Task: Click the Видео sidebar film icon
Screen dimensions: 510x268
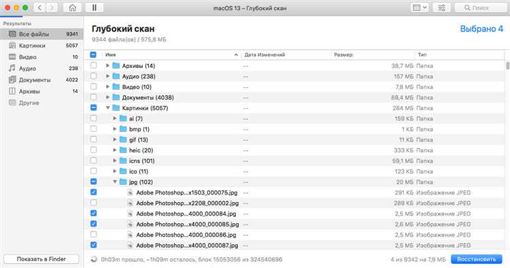Action: [12, 57]
